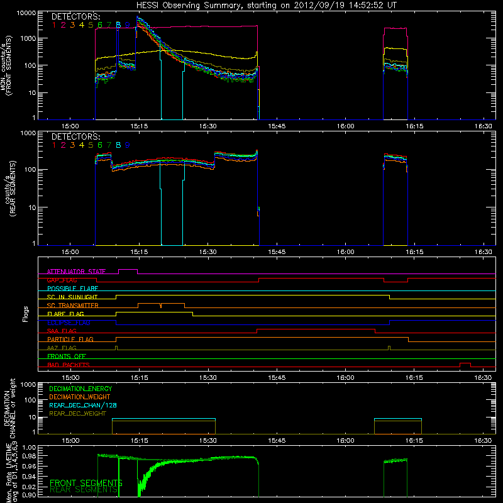Click the 15:45 tick label under Flags plot

277,378
